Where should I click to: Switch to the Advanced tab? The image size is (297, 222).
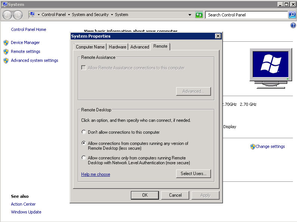point(140,47)
